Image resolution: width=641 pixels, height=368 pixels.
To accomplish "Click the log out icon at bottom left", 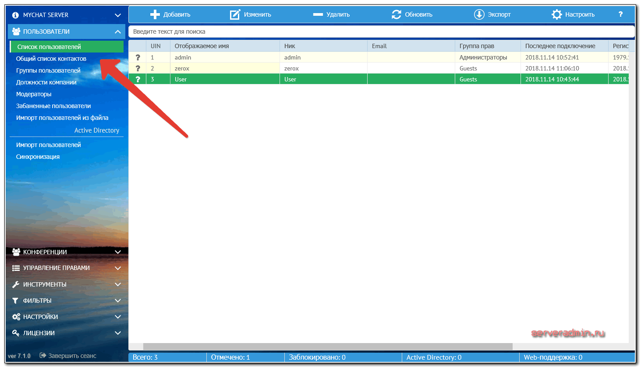I will tap(42, 356).
